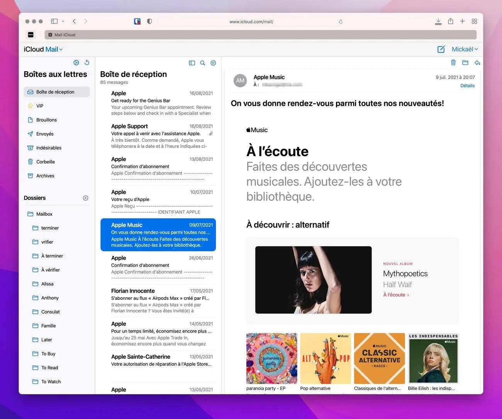This screenshot has height=419, width=502.
Task: Open the search icon in the message list
Action: 202,63
